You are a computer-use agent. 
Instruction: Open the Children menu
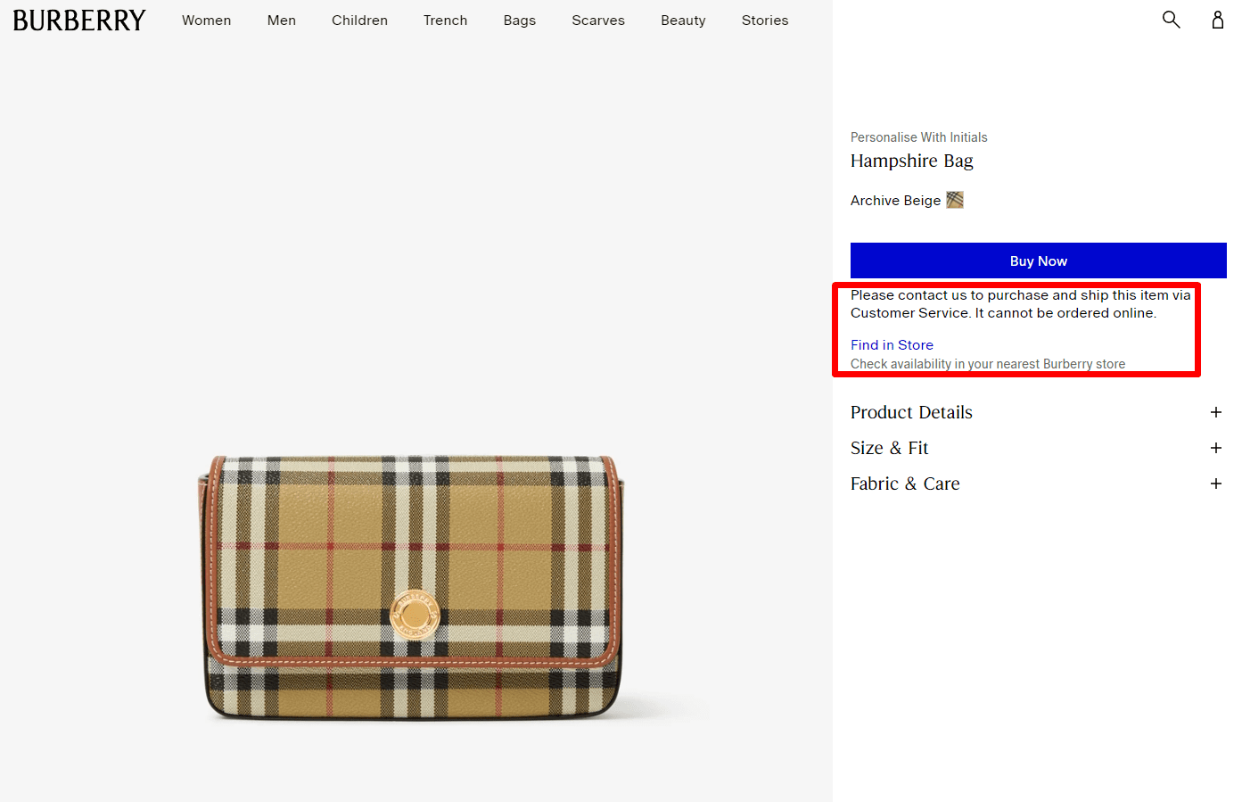click(x=359, y=21)
